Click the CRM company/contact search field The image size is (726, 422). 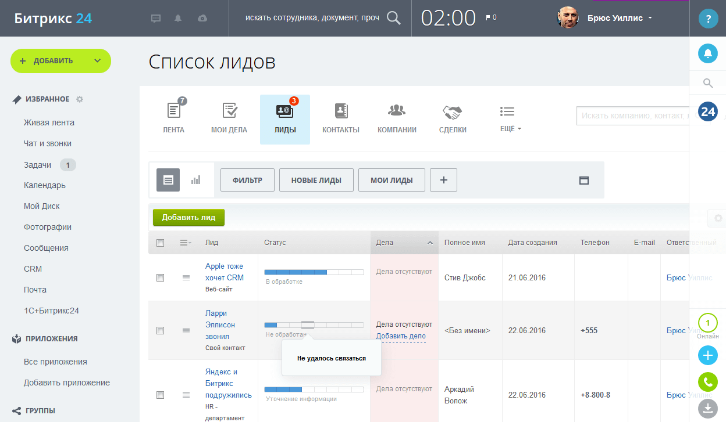(632, 116)
